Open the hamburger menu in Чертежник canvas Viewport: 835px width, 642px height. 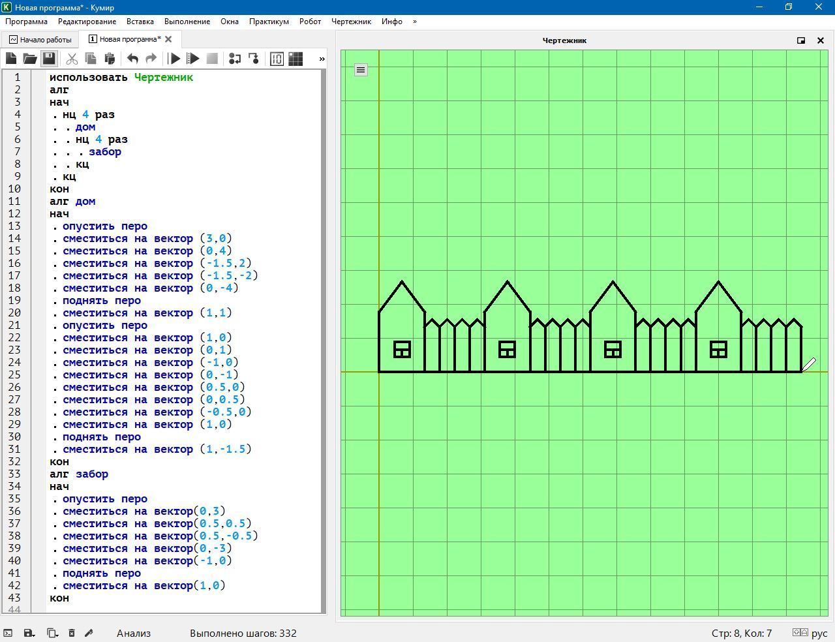(x=361, y=70)
